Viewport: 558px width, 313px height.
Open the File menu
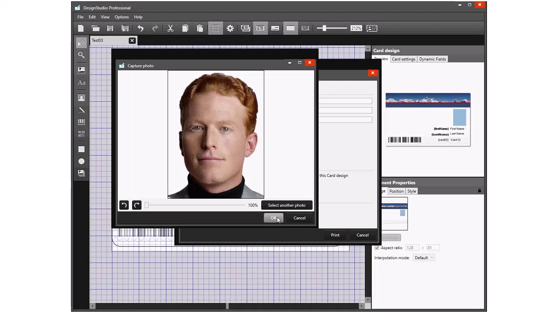81,17
